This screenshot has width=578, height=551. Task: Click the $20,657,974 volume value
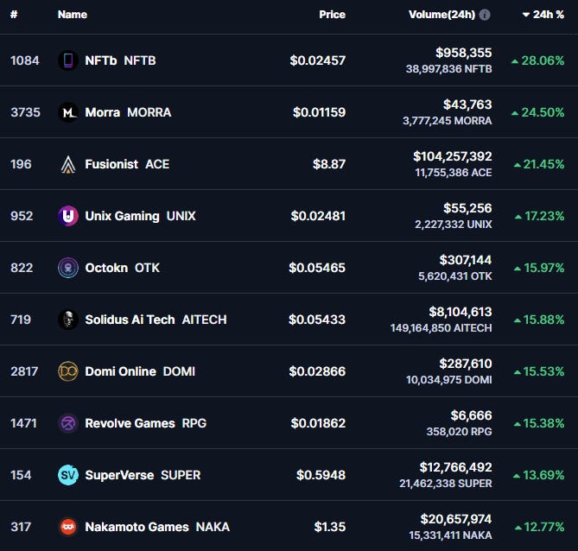coord(456,519)
